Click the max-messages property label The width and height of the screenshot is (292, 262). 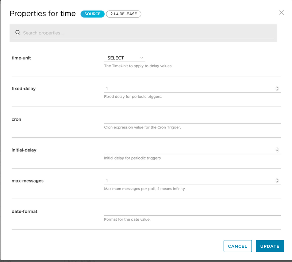(x=27, y=181)
